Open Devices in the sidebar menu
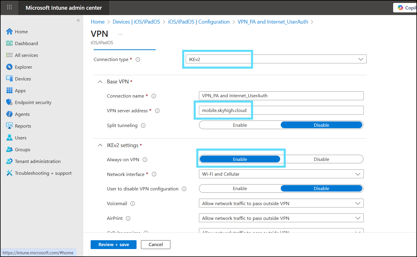 pyautogui.click(x=23, y=79)
